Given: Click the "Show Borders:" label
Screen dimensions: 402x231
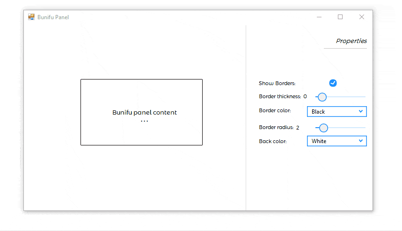Looking at the screenshot, I should point(277,83).
